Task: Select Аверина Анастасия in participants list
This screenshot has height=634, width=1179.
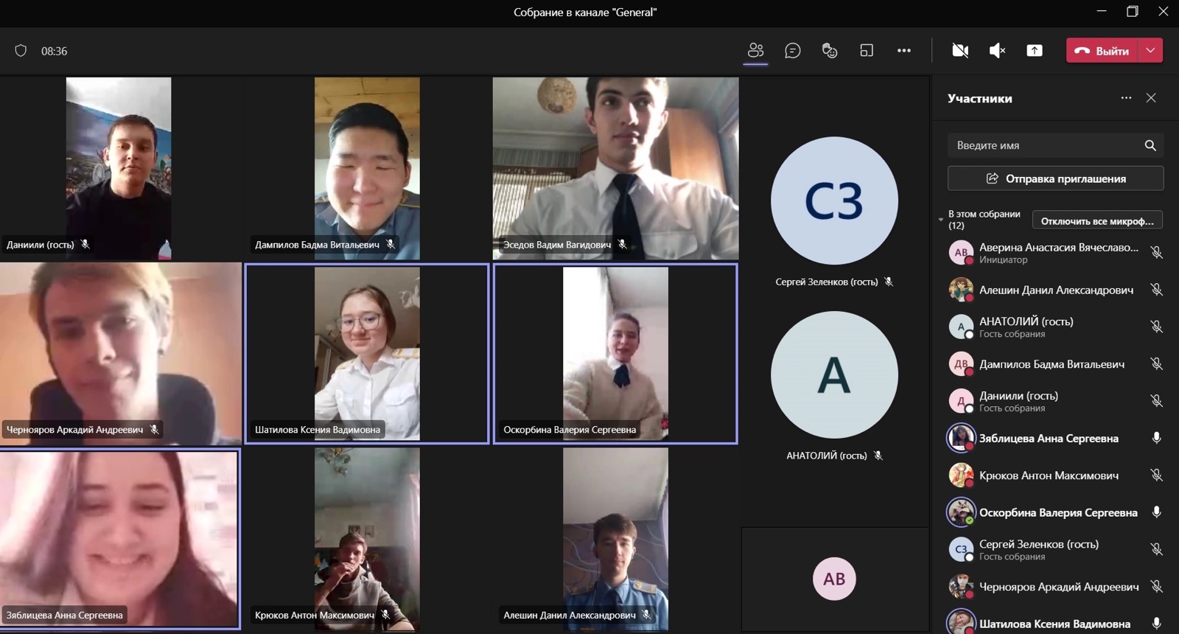Action: tap(1058, 248)
